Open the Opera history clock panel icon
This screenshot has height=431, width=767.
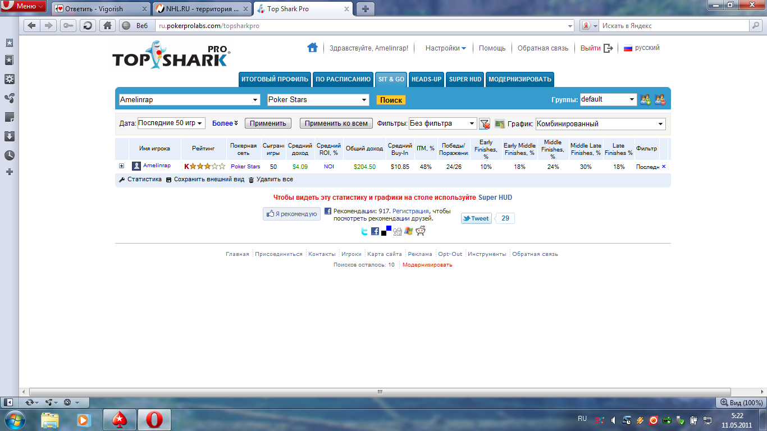[9, 155]
